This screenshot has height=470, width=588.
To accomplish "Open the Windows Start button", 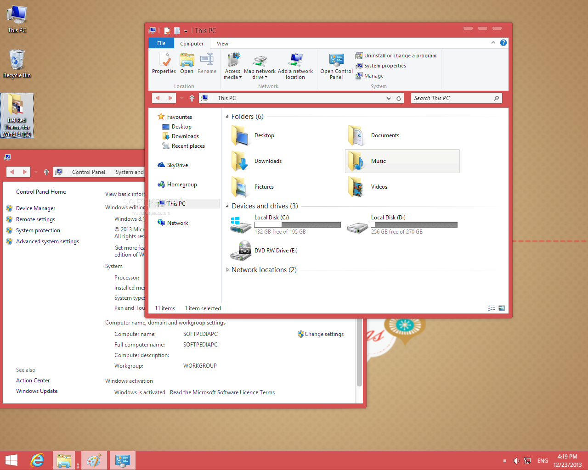I will tap(11, 460).
